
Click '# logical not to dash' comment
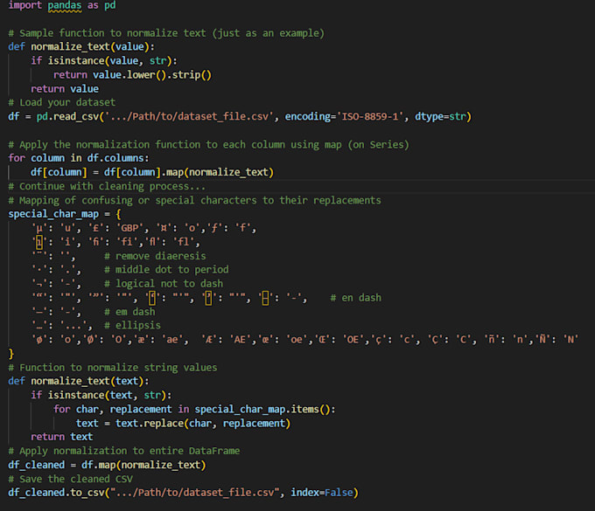(x=164, y=283)
